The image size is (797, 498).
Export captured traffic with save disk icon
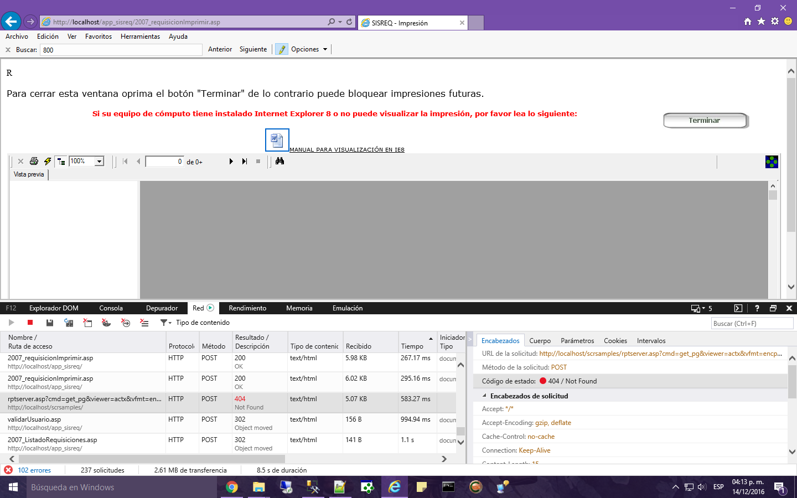pyautogui.click(x=49, y=323)
